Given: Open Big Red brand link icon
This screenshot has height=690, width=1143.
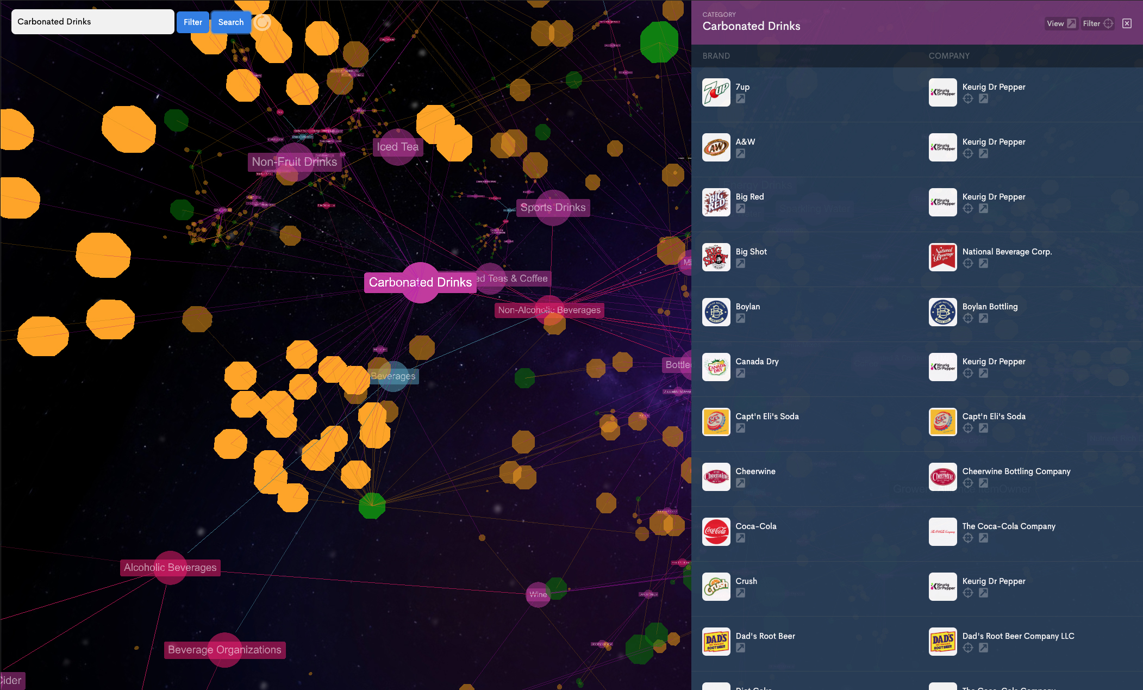Looking at the screenshot, I should click(x=740, y=209).
